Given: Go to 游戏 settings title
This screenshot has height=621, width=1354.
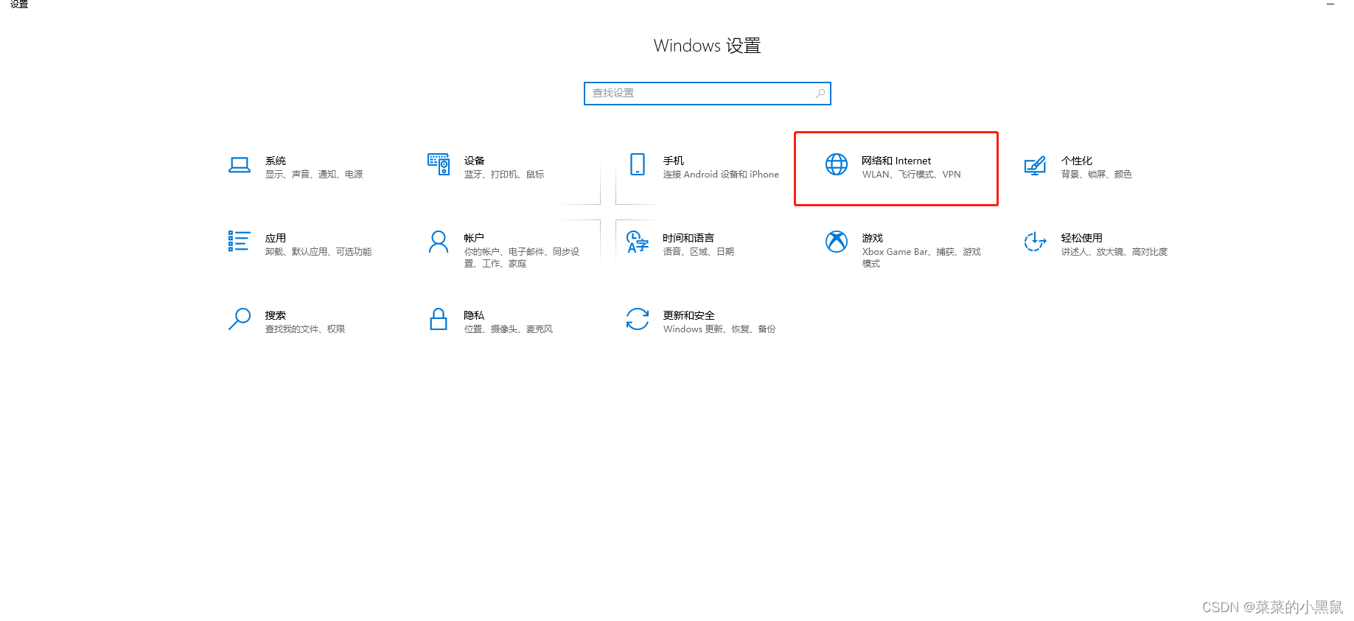Looking at the screenshot, I should click(x=873, y=238).
